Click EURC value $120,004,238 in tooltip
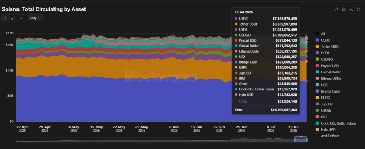 tap(286, 67)
